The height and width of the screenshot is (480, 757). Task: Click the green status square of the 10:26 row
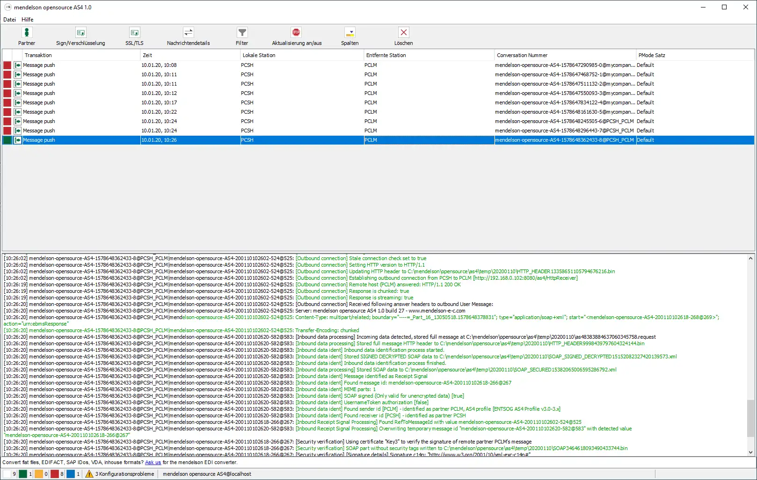click(7, 140)
